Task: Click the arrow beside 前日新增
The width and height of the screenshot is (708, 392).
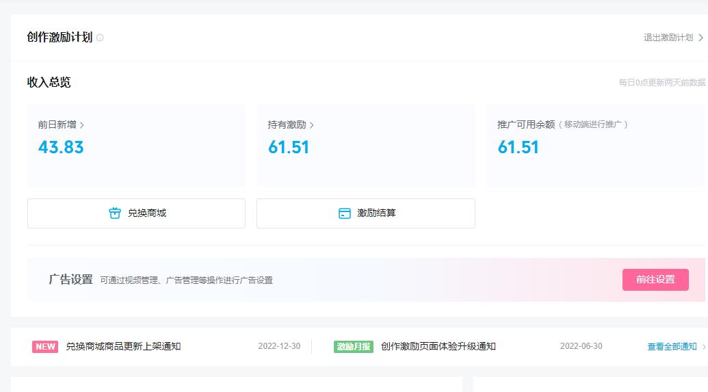Action: pos(81,125)
